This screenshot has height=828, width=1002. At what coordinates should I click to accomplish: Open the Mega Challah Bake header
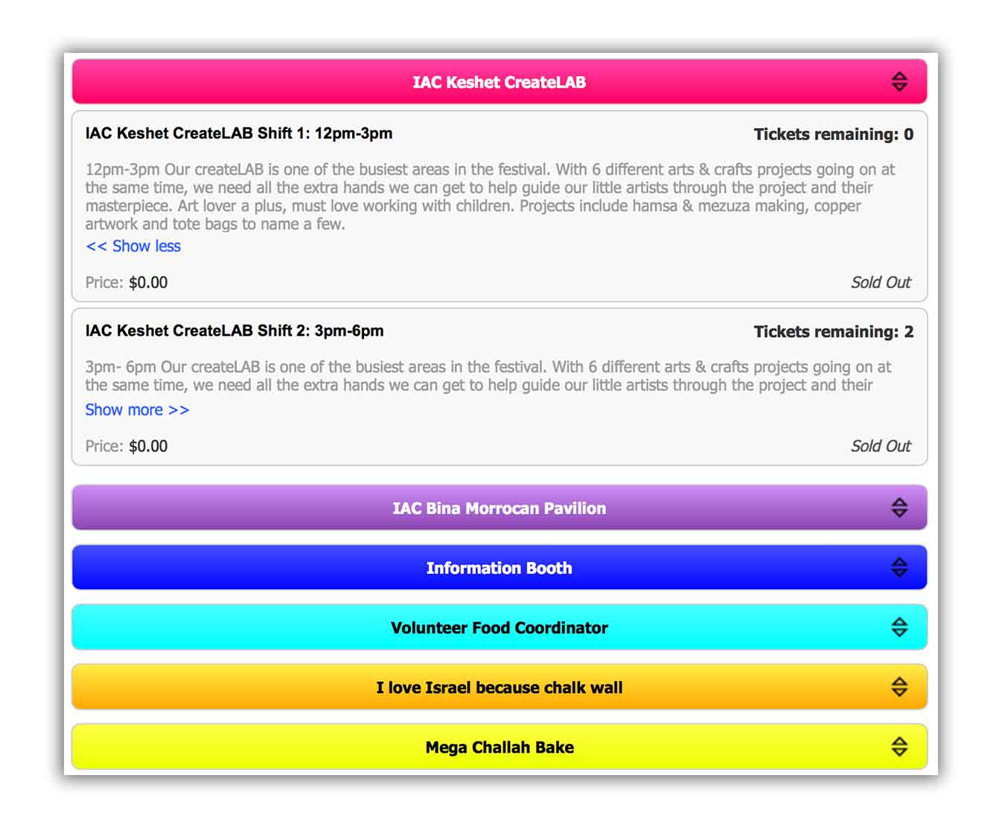pos(500,747)
